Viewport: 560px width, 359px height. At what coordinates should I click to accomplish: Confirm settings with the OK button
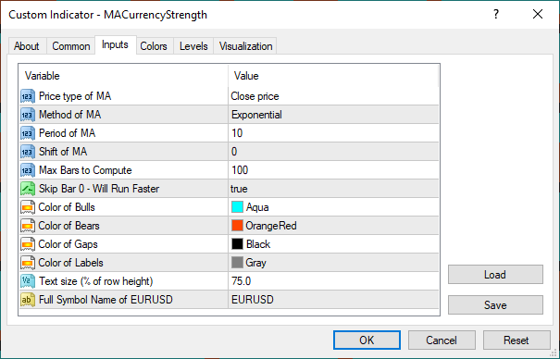coord(367,340)
